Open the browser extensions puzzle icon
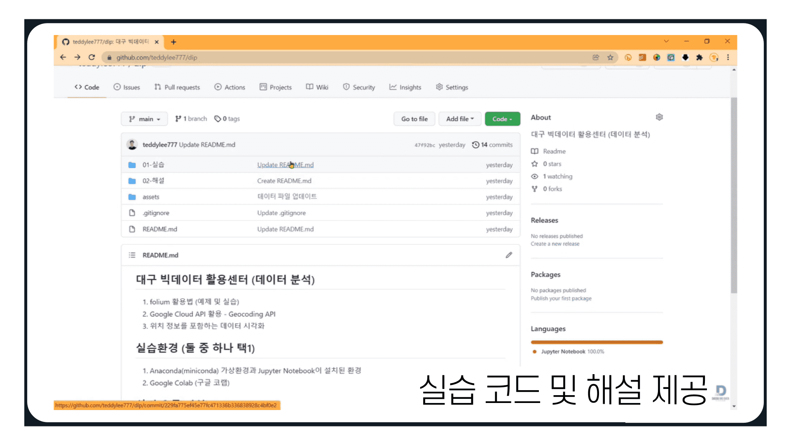Screen dimensions: 791x445 [699, 57]
